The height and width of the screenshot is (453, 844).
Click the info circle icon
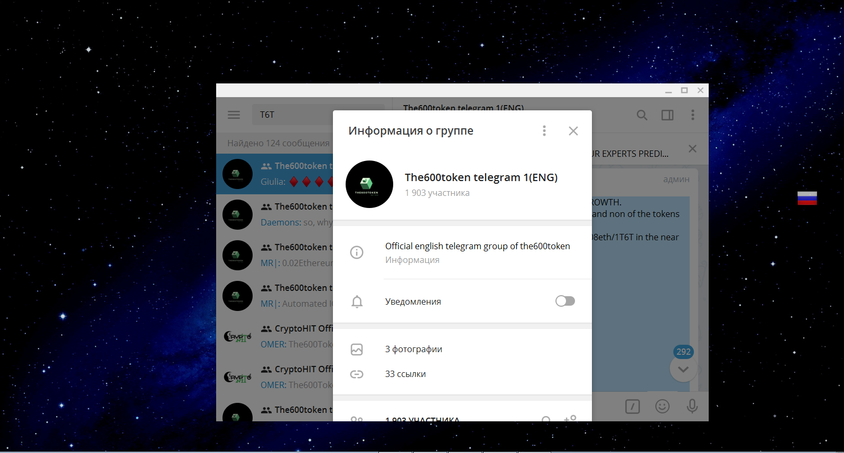(357, 252)
